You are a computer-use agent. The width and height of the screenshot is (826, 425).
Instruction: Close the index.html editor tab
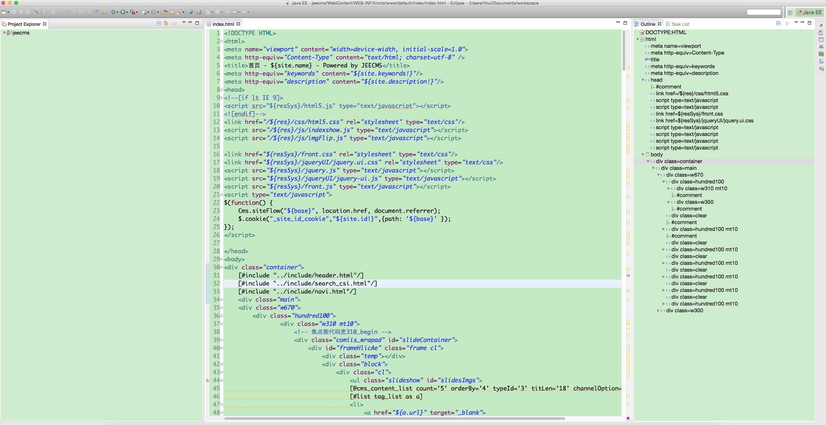[x=238, y=24]
